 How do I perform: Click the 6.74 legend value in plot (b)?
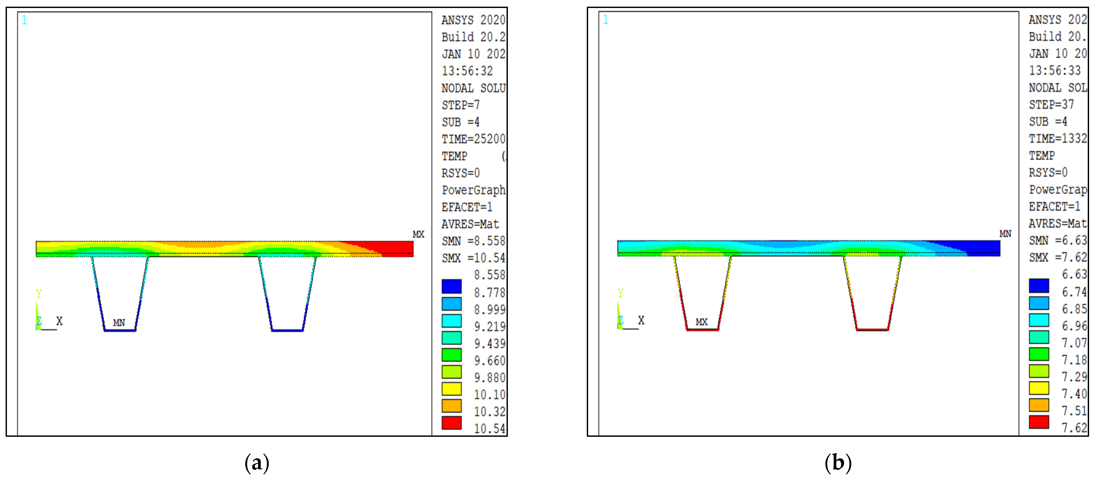[1075, 292]
